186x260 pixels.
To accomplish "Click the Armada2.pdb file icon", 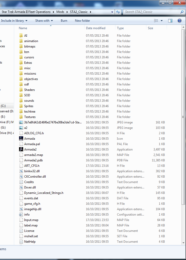I will click(x=21, y=160).
